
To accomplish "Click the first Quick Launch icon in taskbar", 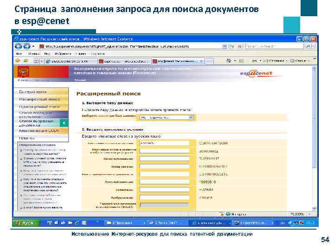I will [50, 223].
